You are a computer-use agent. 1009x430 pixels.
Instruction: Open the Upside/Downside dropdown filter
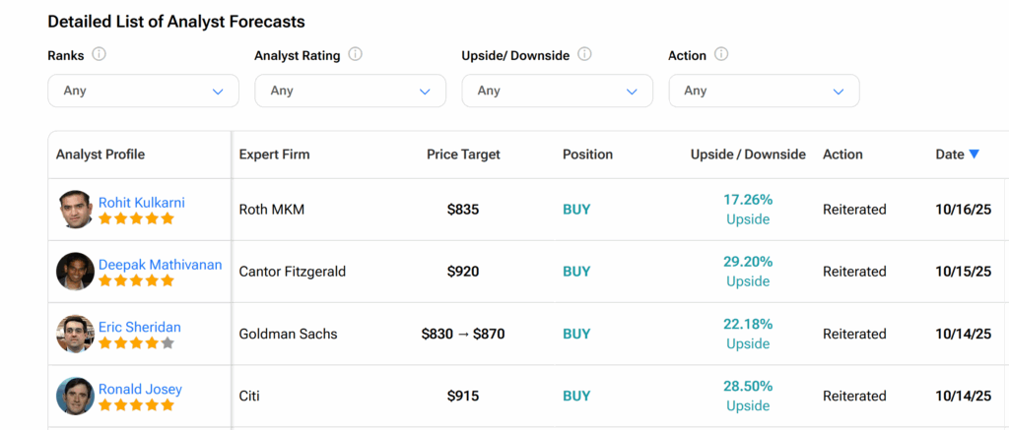pyautogui.click(x=557, y=91)
